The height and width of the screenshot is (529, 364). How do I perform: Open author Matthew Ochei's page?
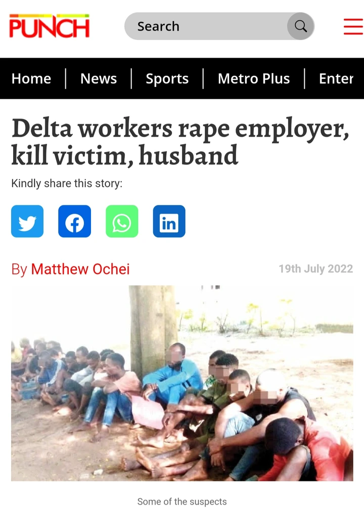(80, 269)
